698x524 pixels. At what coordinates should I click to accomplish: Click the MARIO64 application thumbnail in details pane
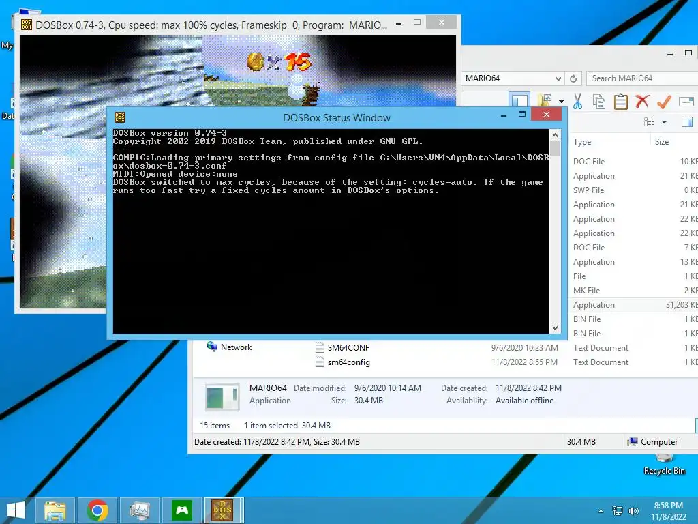(x=222, y=396)
